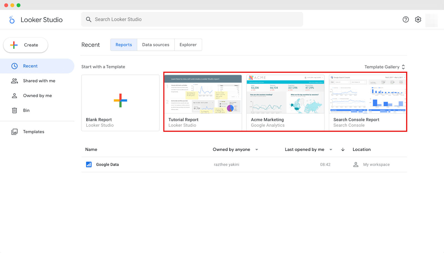Open Bin in the sidebar
The width and height of the screenshot is (444, 253).
point(37,110)
